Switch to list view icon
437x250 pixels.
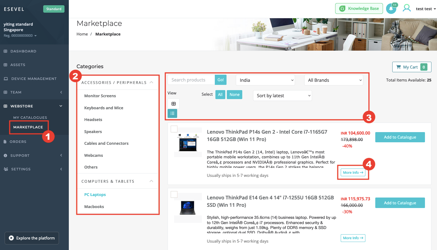click(x=172, y=113)
